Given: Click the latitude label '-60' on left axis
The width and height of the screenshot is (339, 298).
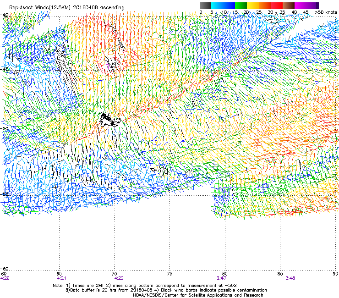Looking at the screenshot, I should (x=4, y=269).
